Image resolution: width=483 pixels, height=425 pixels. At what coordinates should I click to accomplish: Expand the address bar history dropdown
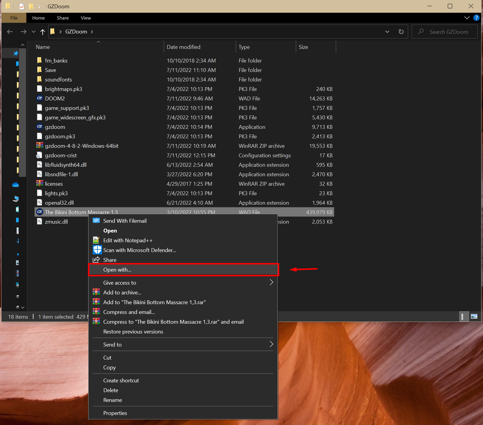[387, 32]
